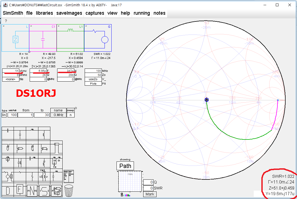297x199 pixels.
Task: Select the C1 capacitor block in schematic
Action: coord(43,38)
